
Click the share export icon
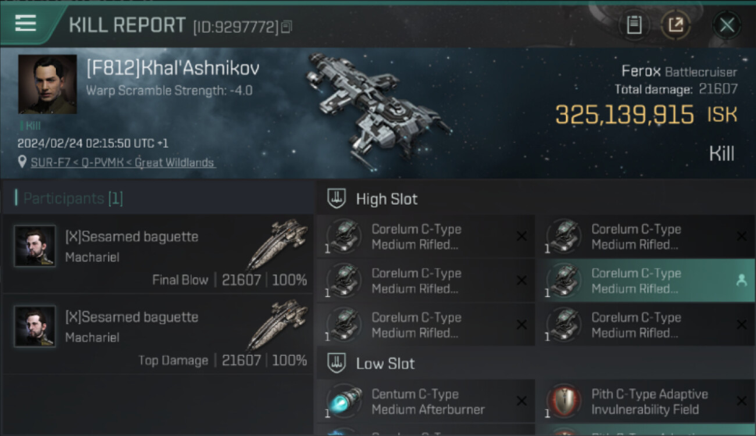tap(676, 25)
